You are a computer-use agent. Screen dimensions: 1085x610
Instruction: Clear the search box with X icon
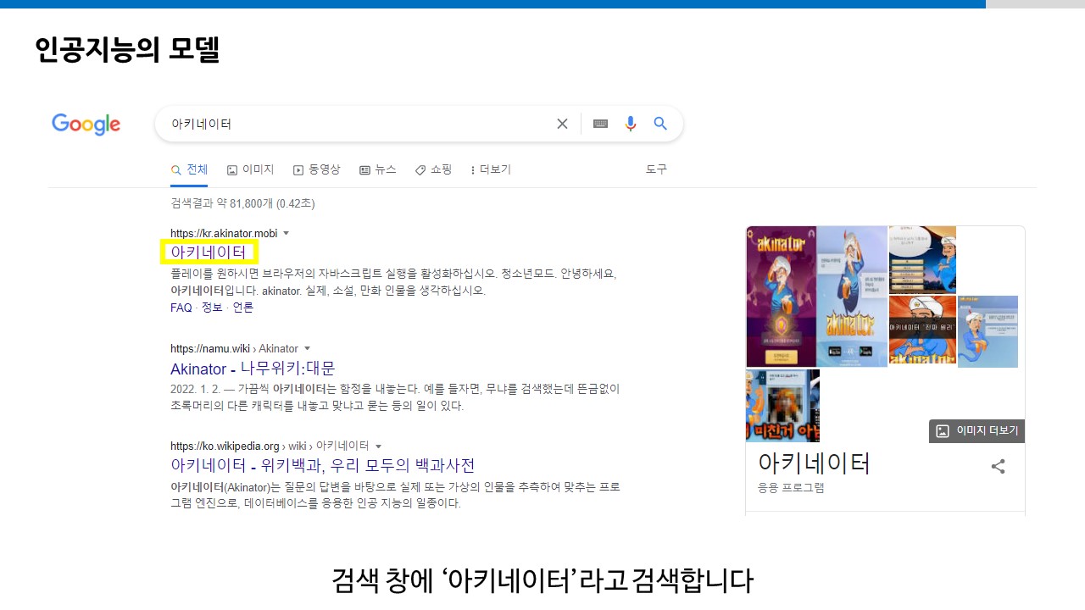(562, 124)
